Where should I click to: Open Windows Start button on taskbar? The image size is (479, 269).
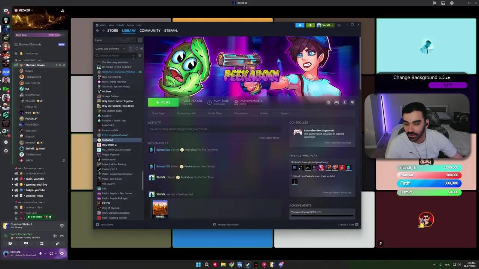tap(198, 265)
